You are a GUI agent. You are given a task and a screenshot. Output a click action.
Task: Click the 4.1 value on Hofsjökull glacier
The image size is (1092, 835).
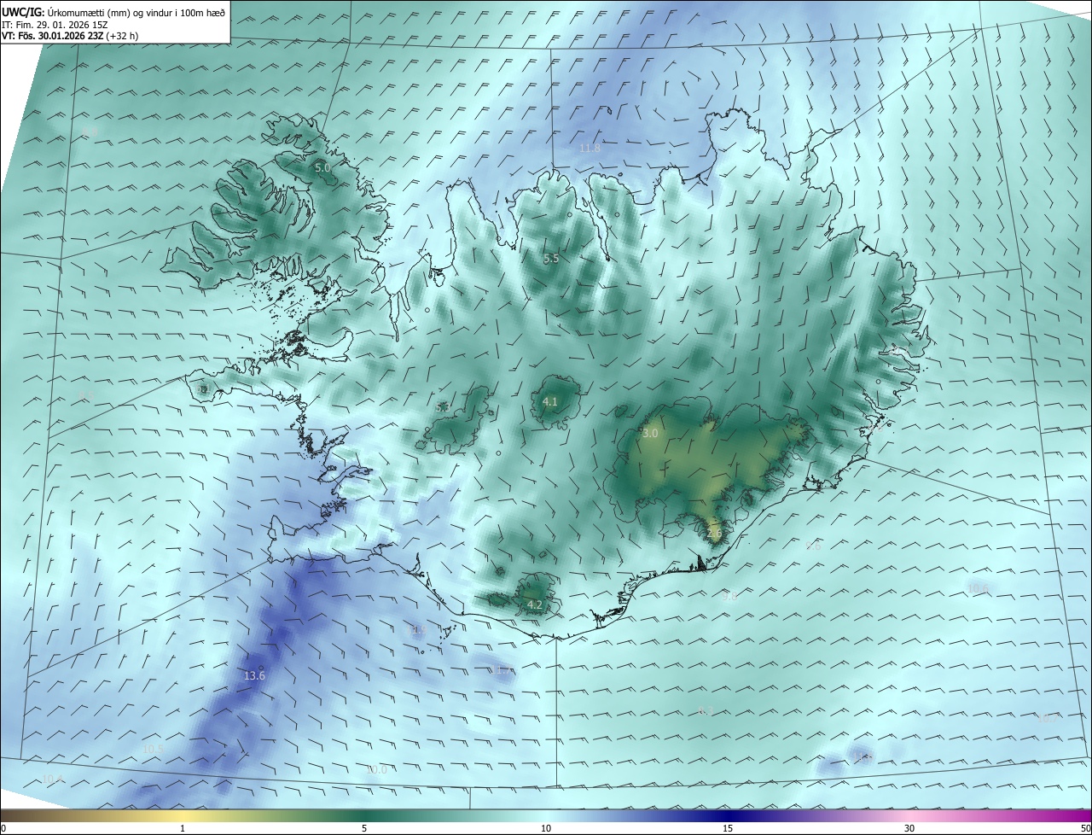pos(550,401)
